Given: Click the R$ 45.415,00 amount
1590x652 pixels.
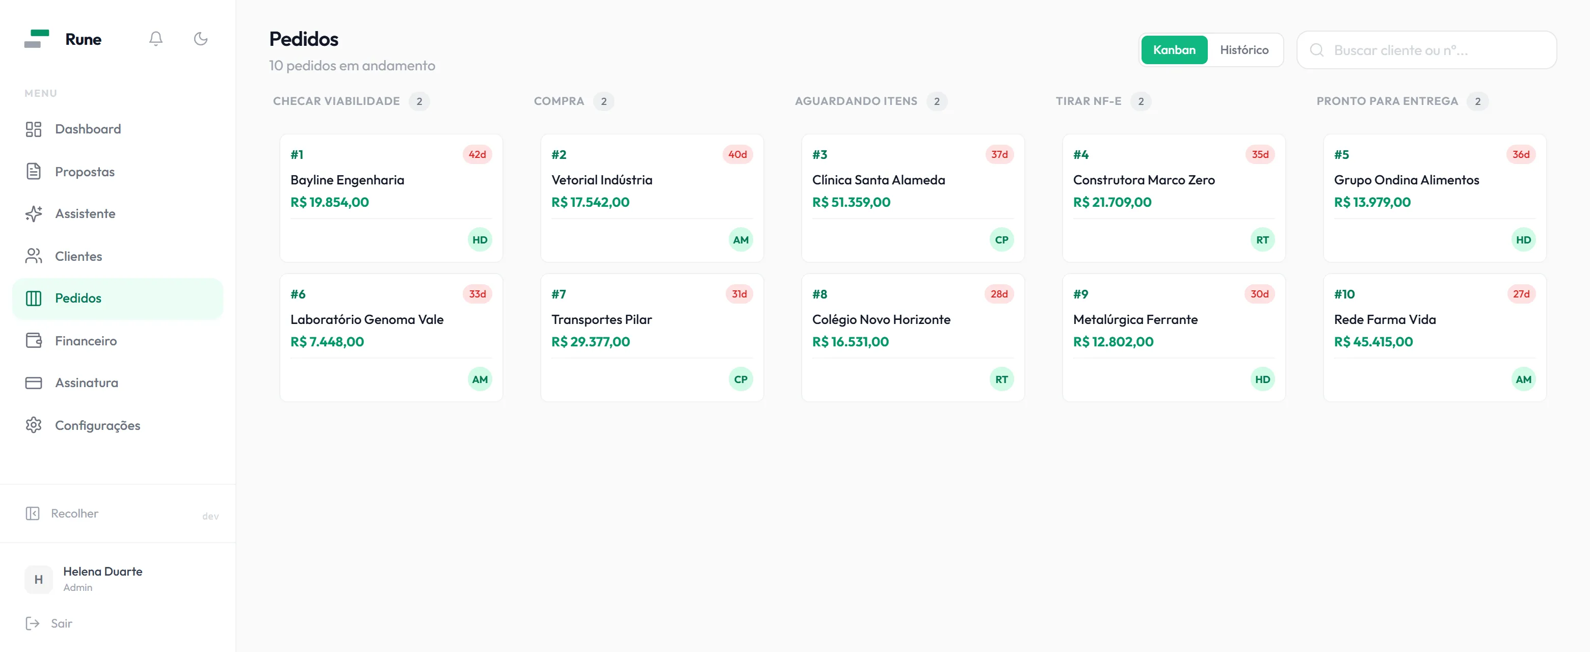Looking at the screenshot, I should click(1373, 342).
